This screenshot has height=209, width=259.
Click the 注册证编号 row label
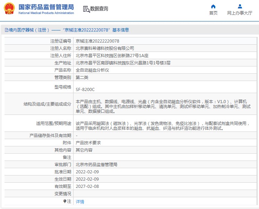61,41
